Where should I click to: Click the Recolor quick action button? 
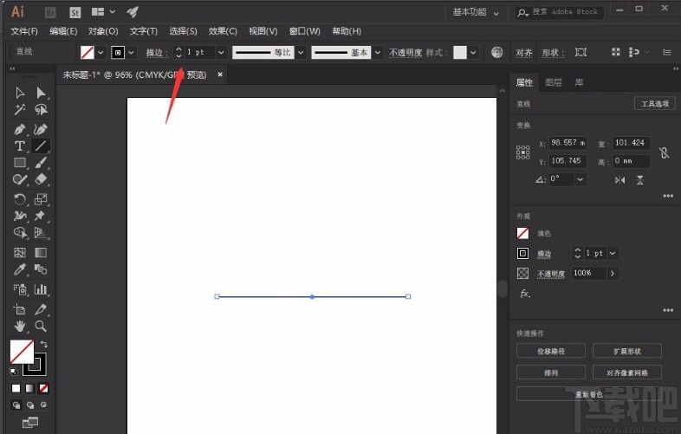[x=589, y=394]
